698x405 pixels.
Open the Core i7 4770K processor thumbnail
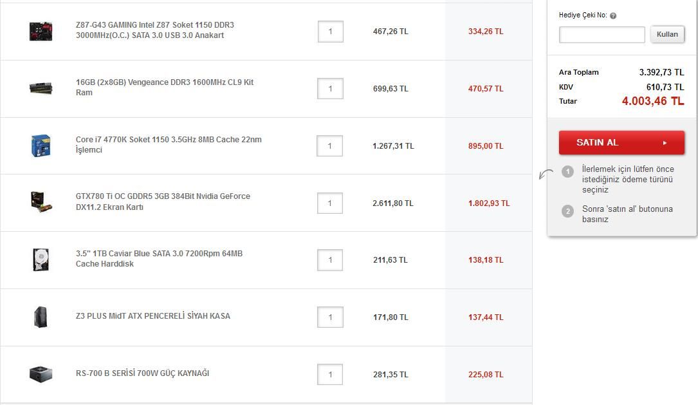pyautogui.click(x=41, y=146)
